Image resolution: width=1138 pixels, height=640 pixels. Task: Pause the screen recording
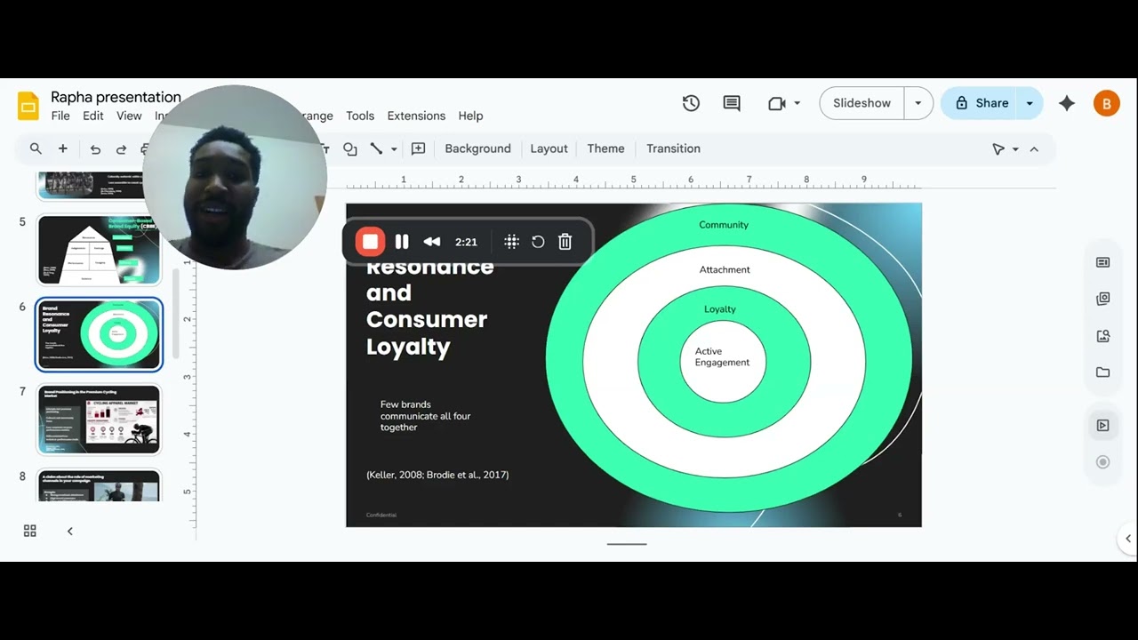(402, 242)
